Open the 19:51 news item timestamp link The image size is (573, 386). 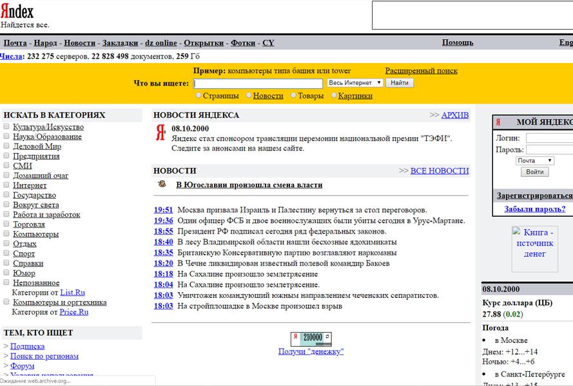coord(163,210)
